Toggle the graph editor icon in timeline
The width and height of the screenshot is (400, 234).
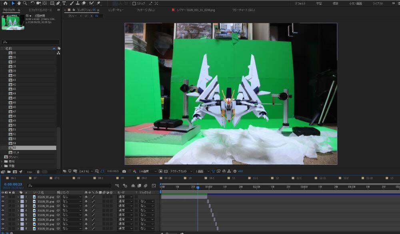154,186
